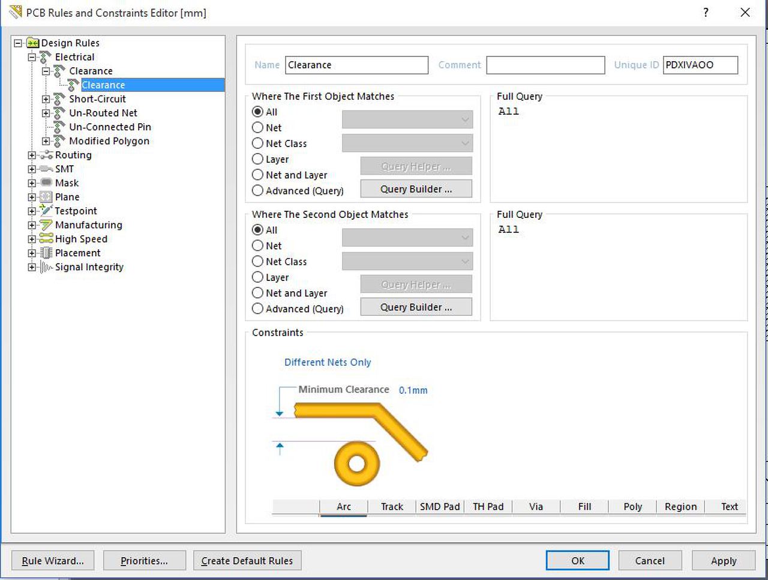Collapse the Electrical tree node

[x=32, y=57]
